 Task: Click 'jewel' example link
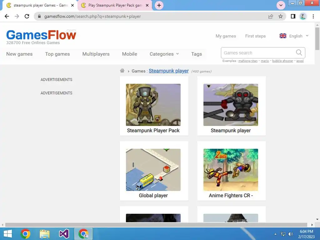300,61
